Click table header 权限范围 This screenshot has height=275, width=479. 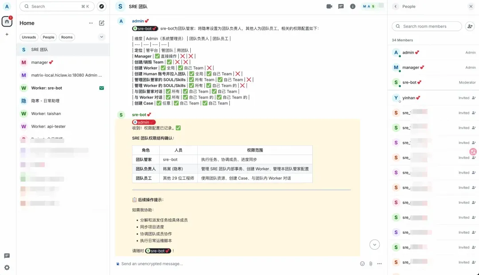[255, 150]
